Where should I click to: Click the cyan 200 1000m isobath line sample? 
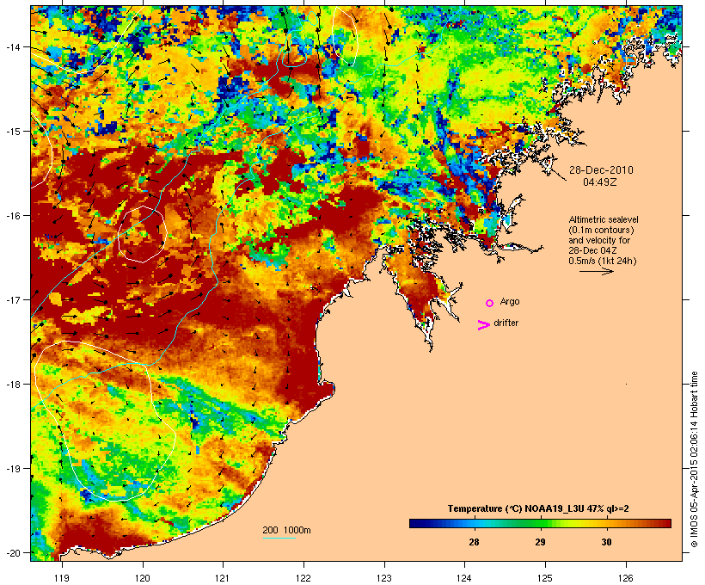coord(279,538)
